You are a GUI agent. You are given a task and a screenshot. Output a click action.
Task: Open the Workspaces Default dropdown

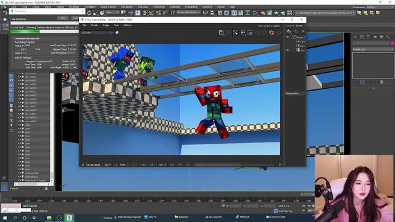pyautogui.click(x=380, y=7)
